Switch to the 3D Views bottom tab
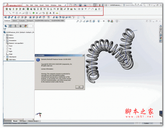Image resolution: width=165 pixels, height=128 pixels. 23,121
